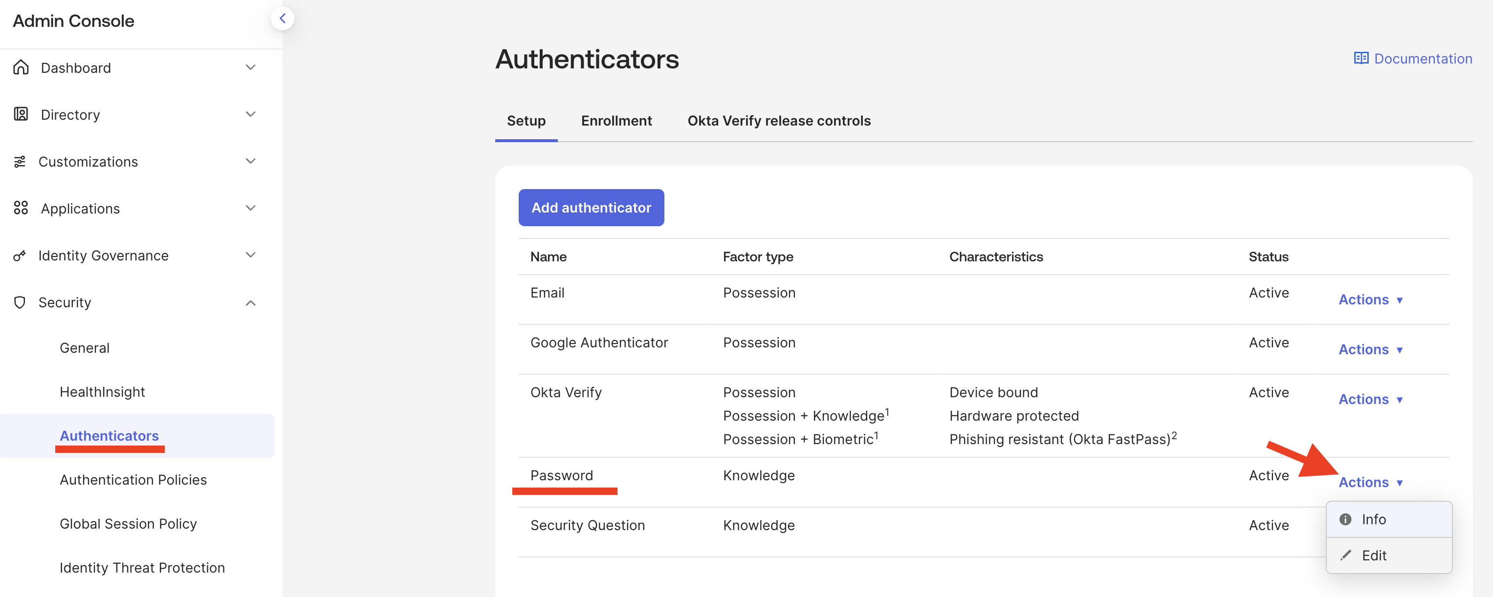Click the Password name cell
Image resolution: width=1493 pixels, height=597 pixels.
(562, 475)
